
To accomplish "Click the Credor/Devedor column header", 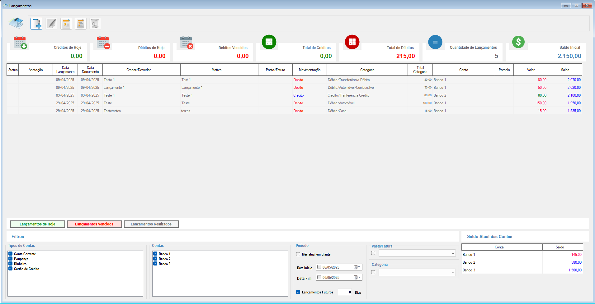I will pos(142,70).
